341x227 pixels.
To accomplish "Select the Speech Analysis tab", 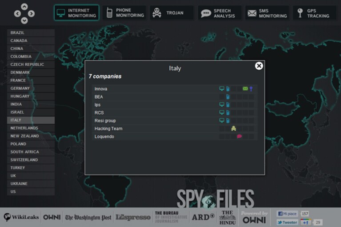I will click(x=220, y=13).
